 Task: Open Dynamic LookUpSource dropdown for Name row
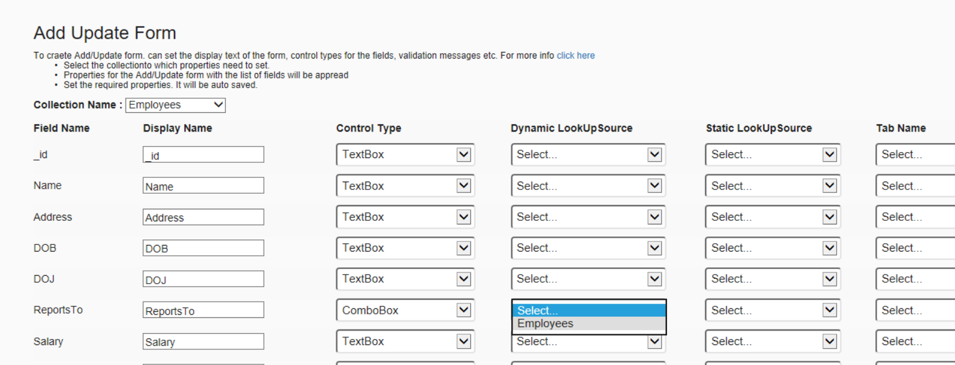click(588, 186)
